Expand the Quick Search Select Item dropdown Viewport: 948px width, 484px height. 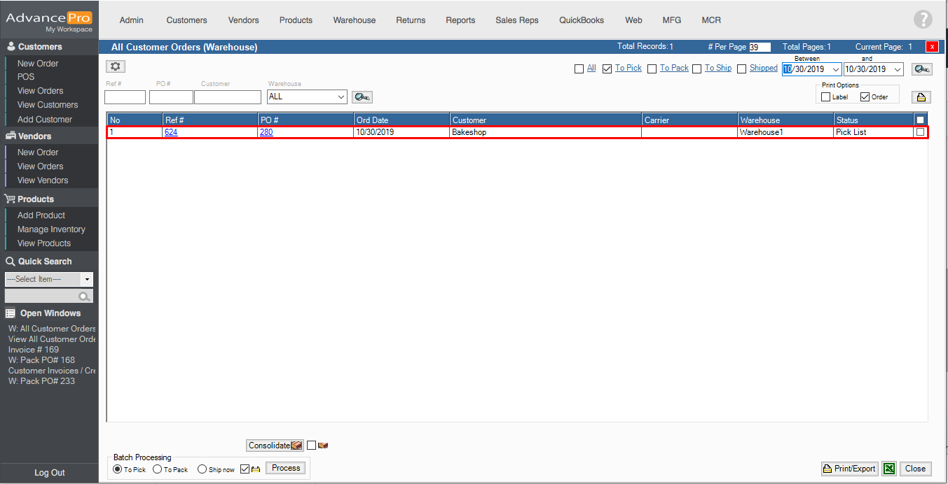click(87, 279)
